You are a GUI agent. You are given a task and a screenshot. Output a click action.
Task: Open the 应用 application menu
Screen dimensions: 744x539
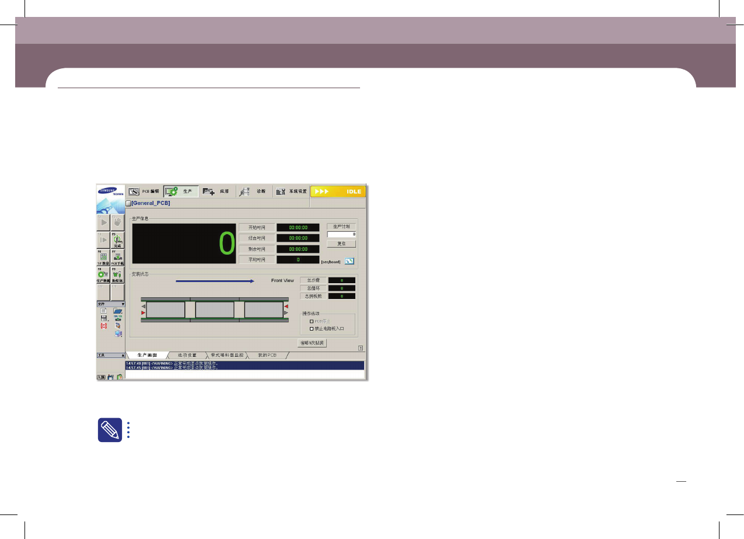click(x=218, y=192)
